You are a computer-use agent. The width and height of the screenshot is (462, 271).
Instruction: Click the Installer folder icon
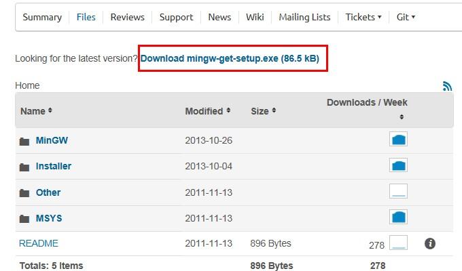point(24,167)
